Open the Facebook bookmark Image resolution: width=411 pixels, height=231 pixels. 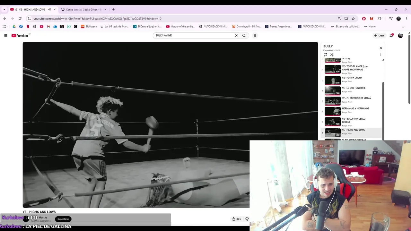21,27
